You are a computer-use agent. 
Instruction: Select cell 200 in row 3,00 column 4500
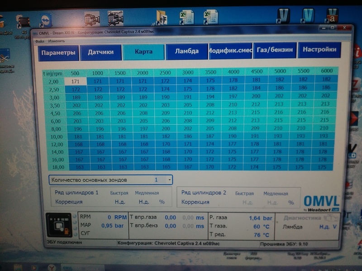[x=256, y=96]
